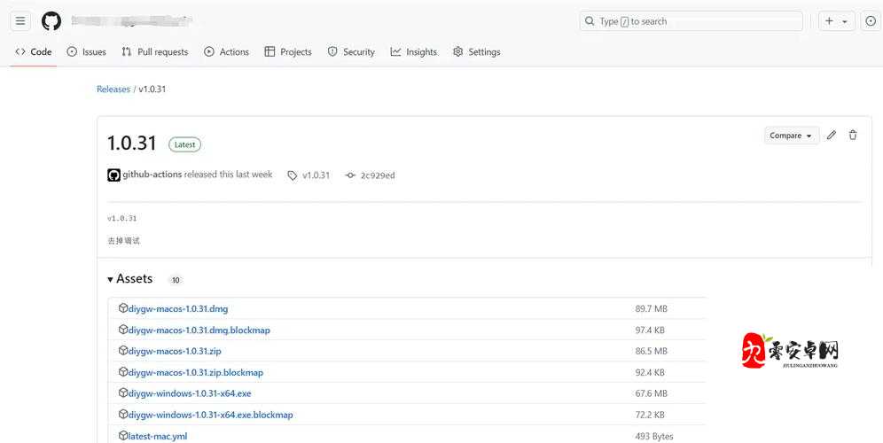The height and width of the screenshot is (443, 883).
Task: Open commit 2c929ed link
Action: tap(378, 175)
